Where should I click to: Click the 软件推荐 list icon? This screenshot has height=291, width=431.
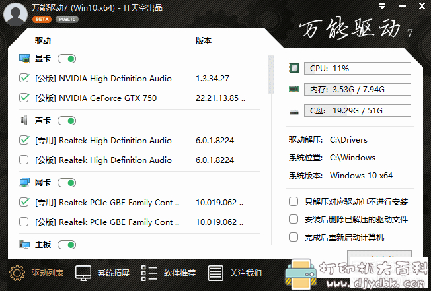point(149,273)
